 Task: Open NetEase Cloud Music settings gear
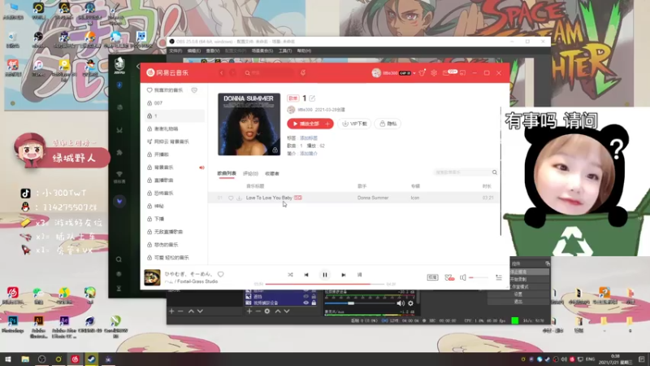click(434, 73)
